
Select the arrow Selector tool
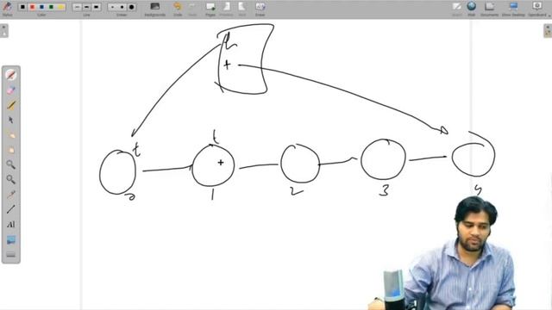point(11,120)
